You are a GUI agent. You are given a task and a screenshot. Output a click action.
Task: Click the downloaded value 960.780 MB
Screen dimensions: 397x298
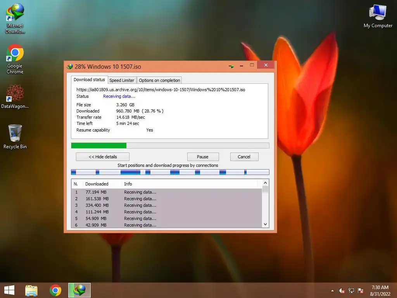coord(128,111)
